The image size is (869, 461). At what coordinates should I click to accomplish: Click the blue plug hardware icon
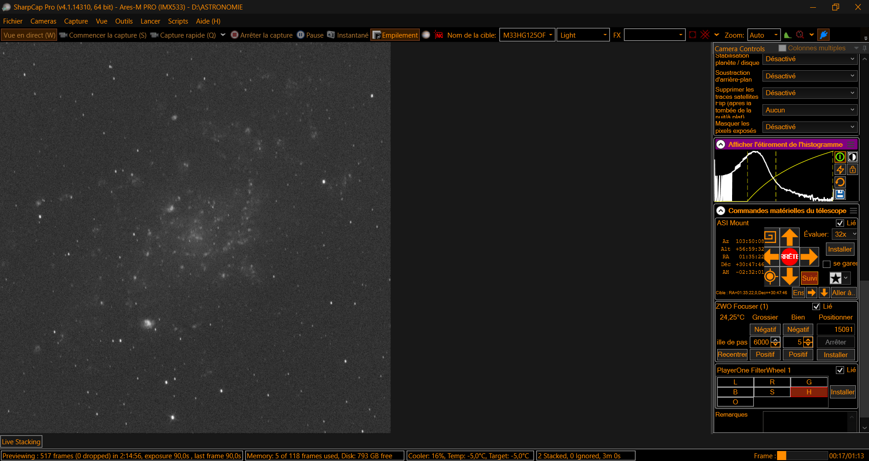824,35
